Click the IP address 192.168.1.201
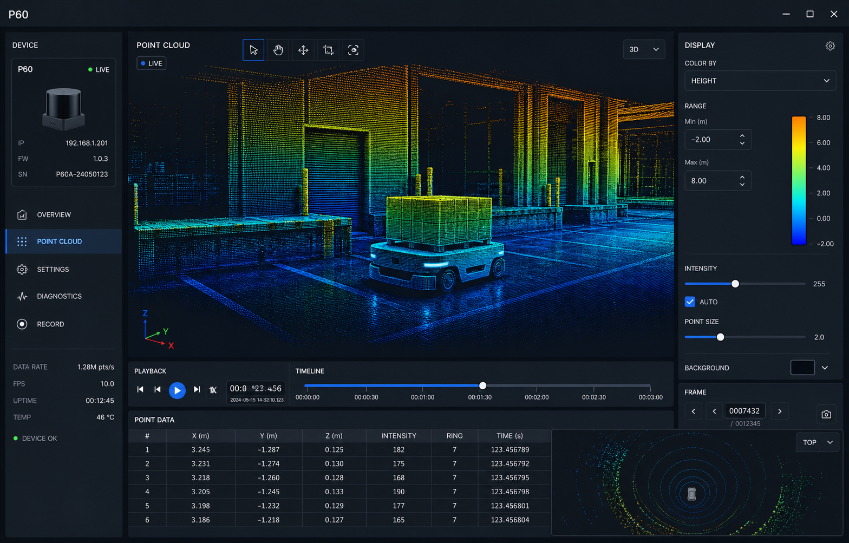The height and width of the screenshot is (543, 849). [x=87, y=143]
